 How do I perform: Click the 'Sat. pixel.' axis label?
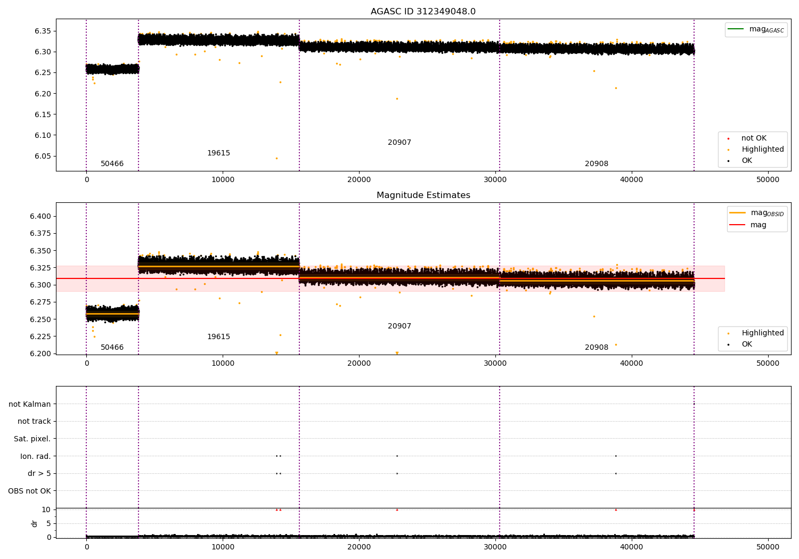click(x=32, y=439)
